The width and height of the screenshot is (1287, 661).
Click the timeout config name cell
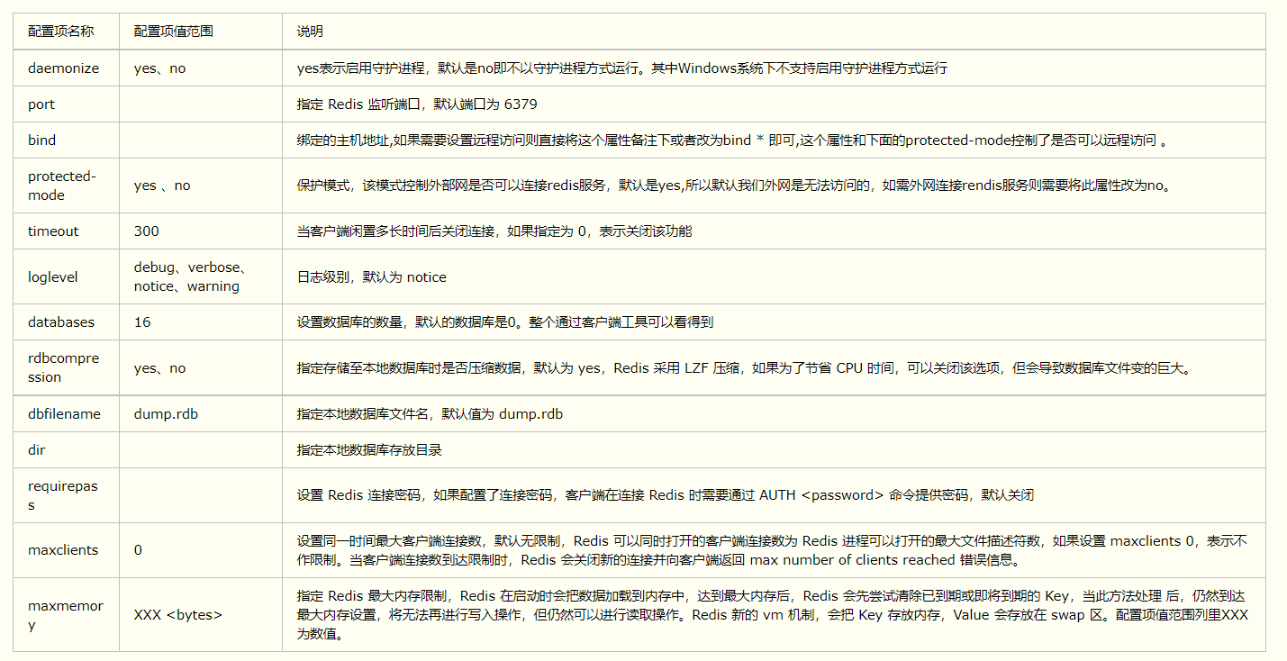pyautogui.click(x=66, y=231)
